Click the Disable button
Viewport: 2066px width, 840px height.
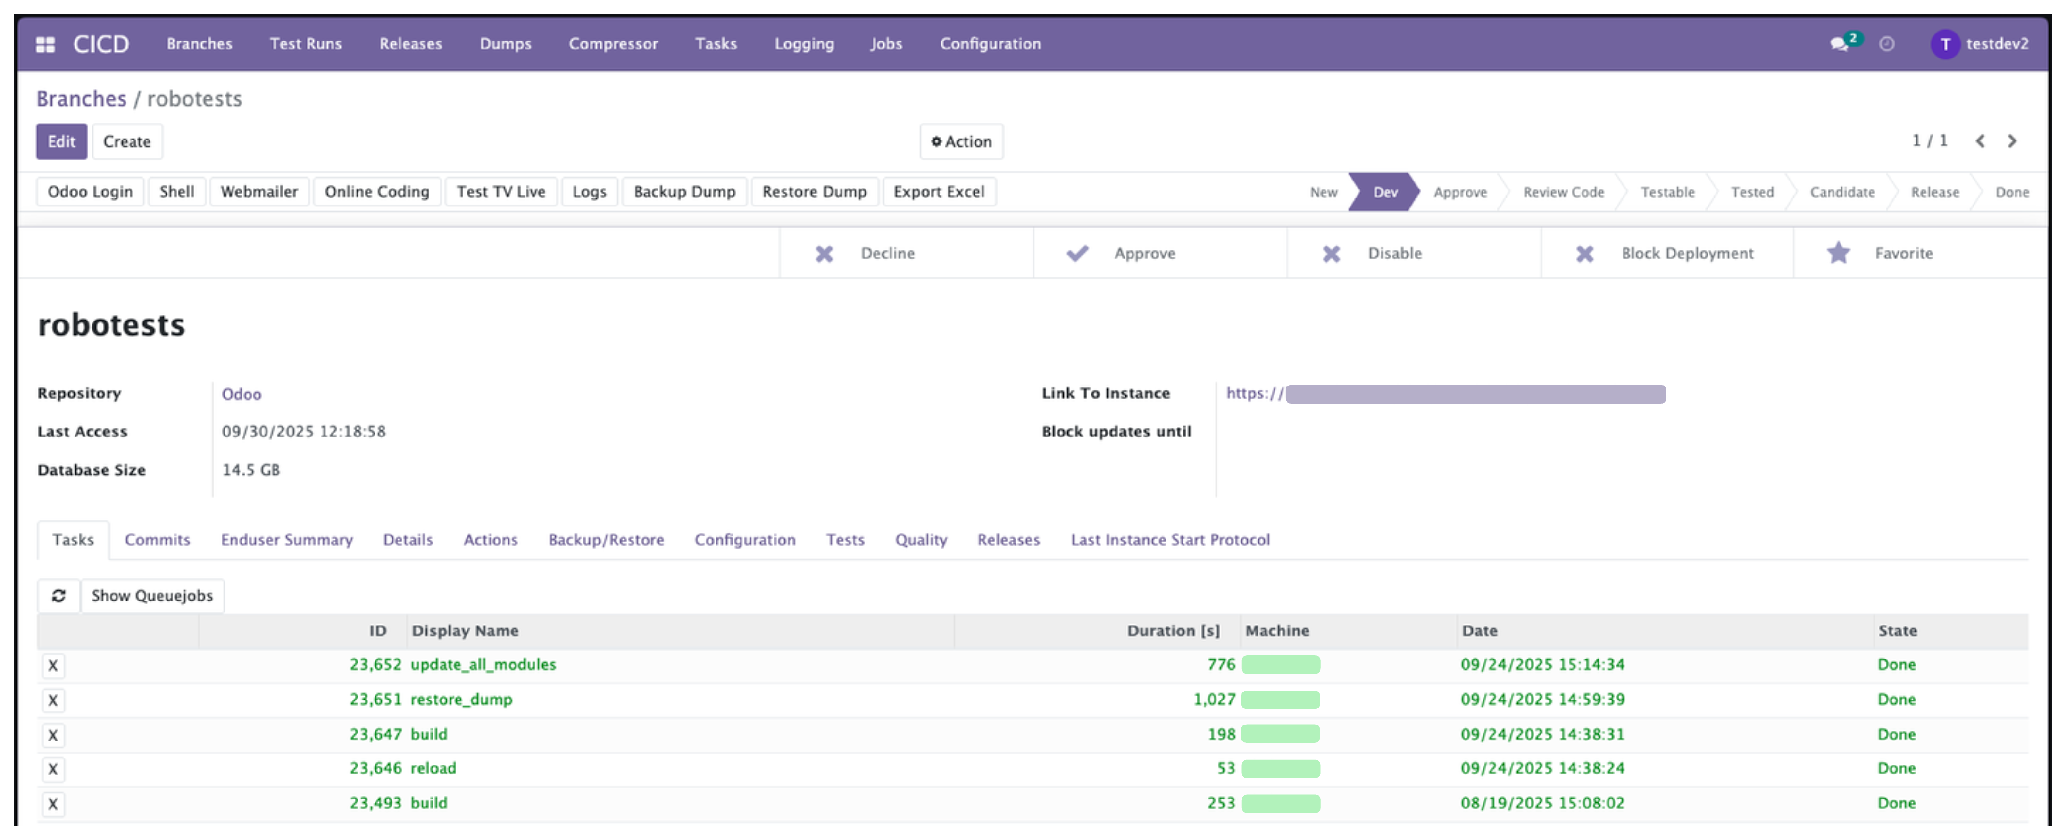(1413, 253)
